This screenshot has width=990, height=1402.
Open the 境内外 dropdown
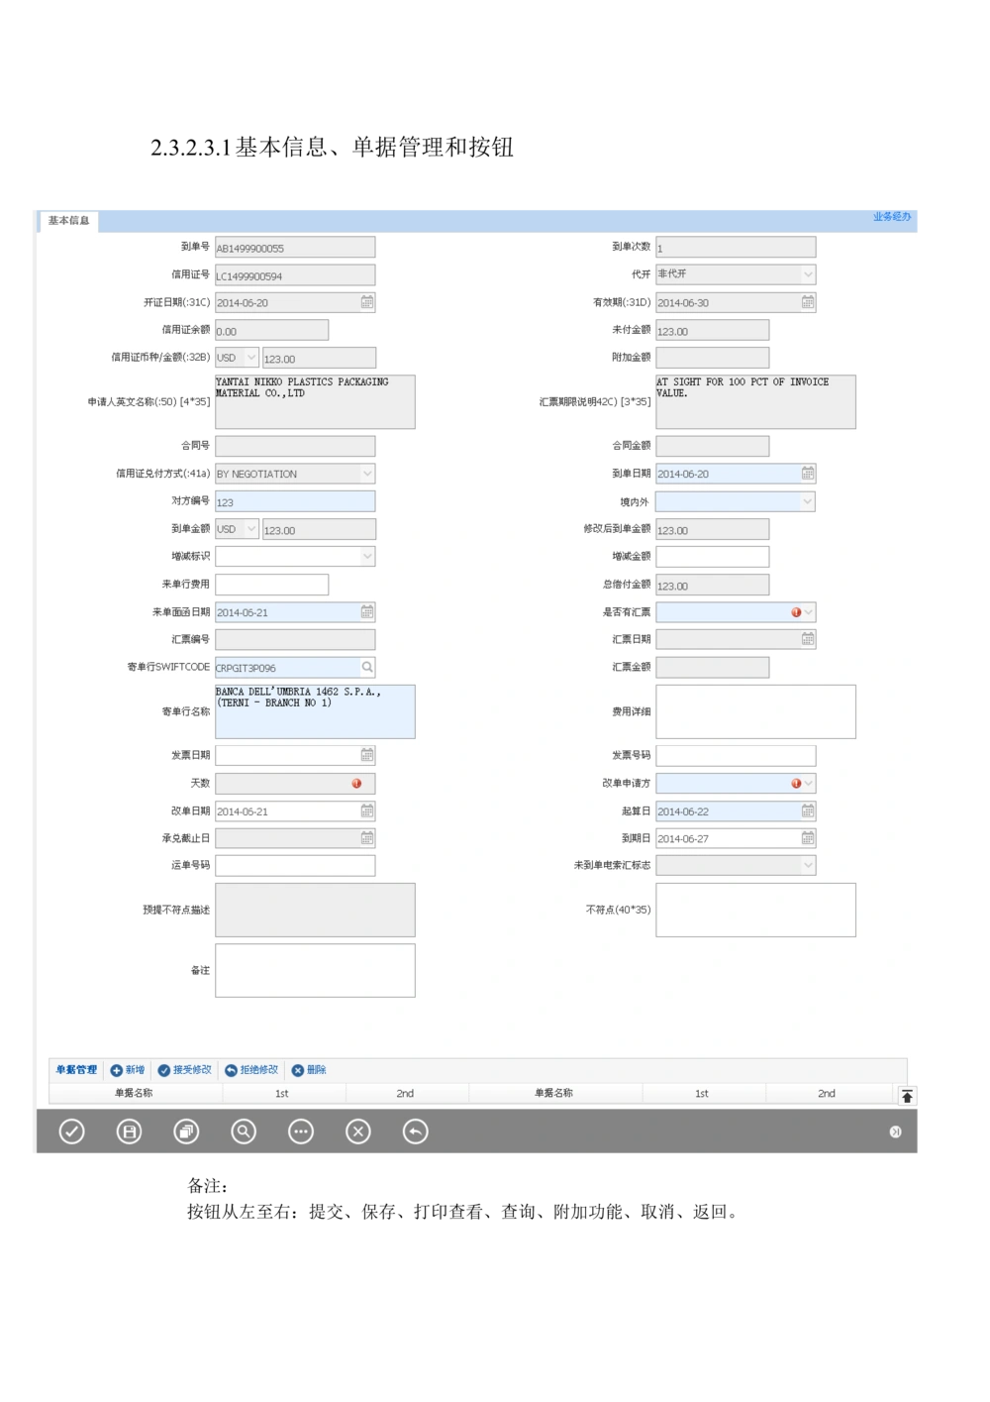(x=805, y=501)
